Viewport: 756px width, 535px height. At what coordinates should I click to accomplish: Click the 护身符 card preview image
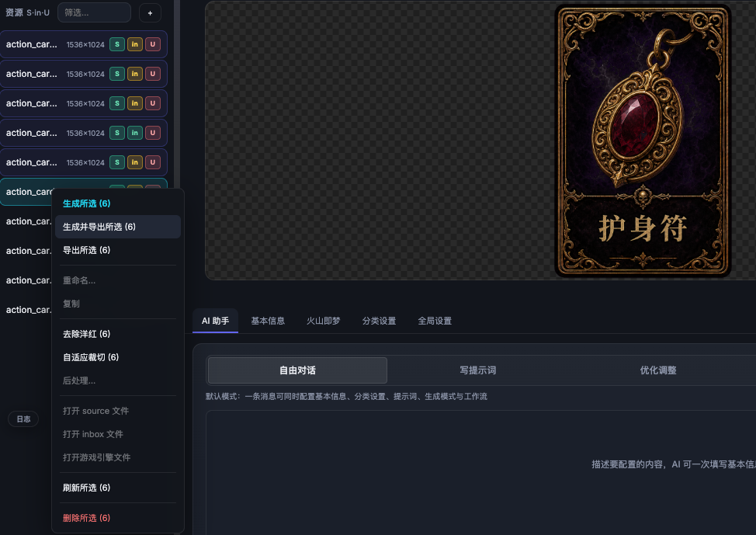(643, 141)
